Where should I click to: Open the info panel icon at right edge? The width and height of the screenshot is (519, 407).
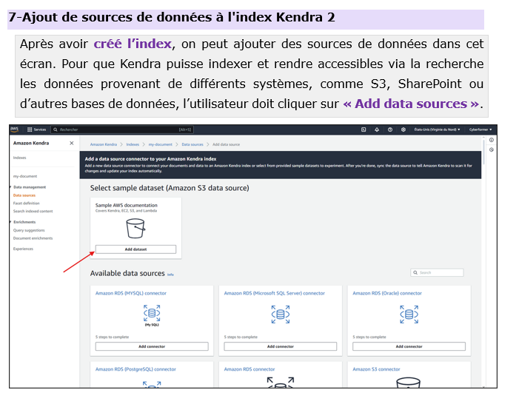tap(492, 140)
